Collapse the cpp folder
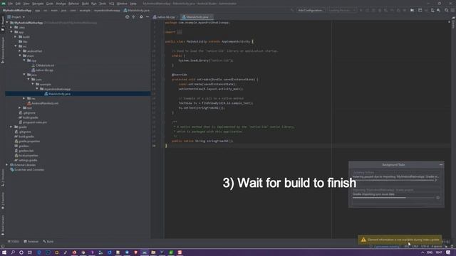The image size is (456, 256). pyautogui.click(x=24, y=60)
